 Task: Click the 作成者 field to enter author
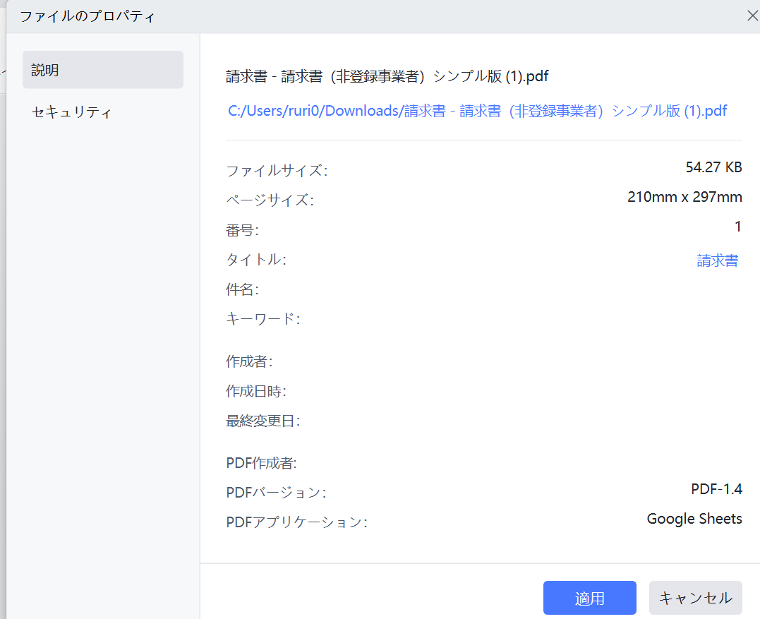tap(494, 362)
